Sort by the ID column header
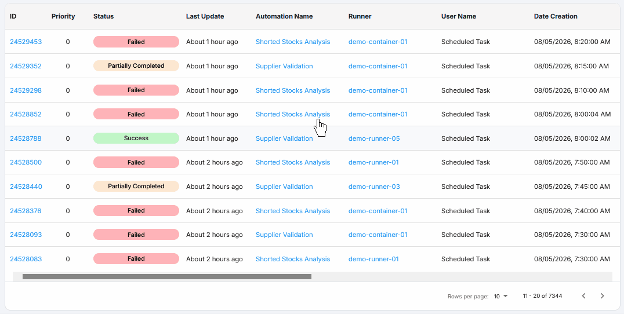The height and width of the screenshot is (314, 624). pyautogui.click(x=13, y=16)
